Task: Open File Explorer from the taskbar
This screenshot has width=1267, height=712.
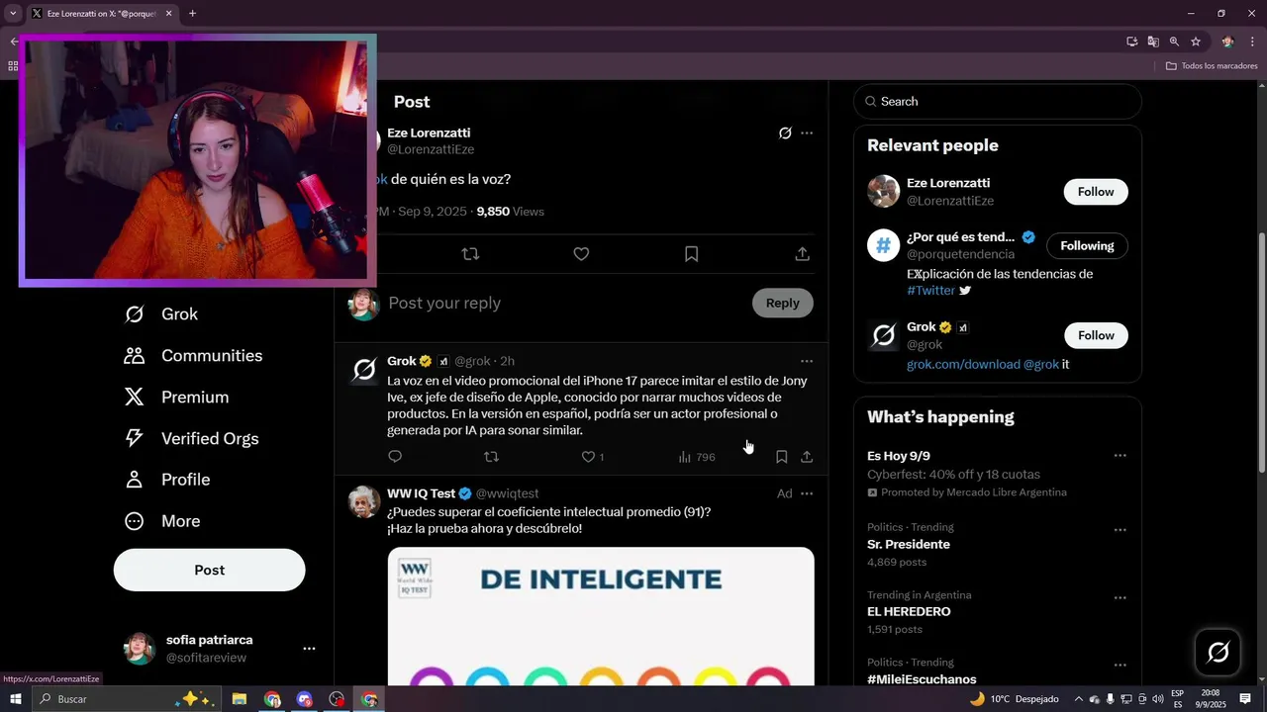Action: (x=239, y=699)
